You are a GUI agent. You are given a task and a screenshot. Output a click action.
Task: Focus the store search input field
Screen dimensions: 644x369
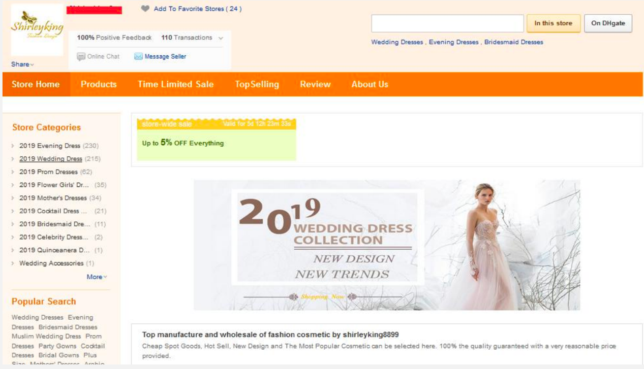(x=447, y=23)
